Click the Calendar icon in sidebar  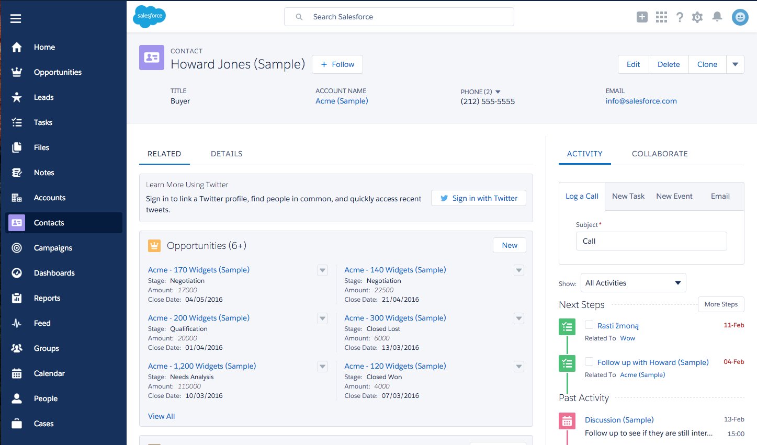(17, 373)
